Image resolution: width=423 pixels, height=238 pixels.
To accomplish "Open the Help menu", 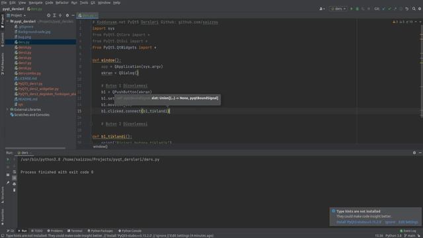I will point(116,3).
